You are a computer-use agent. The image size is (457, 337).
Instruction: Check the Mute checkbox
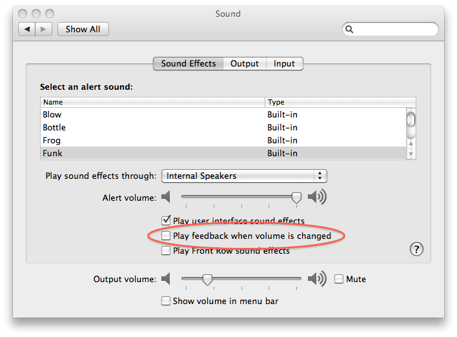[339, 279]
